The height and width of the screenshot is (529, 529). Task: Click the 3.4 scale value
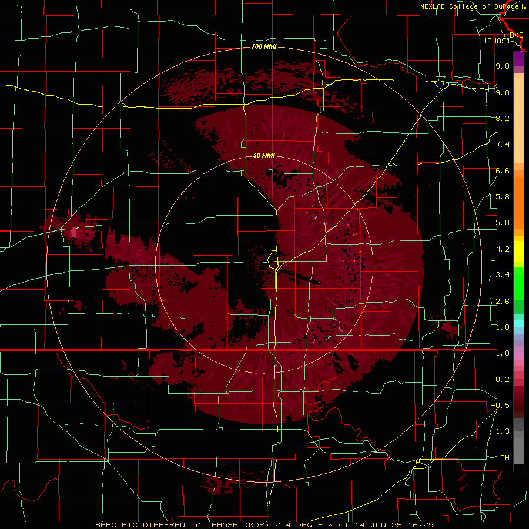point(503,275)
